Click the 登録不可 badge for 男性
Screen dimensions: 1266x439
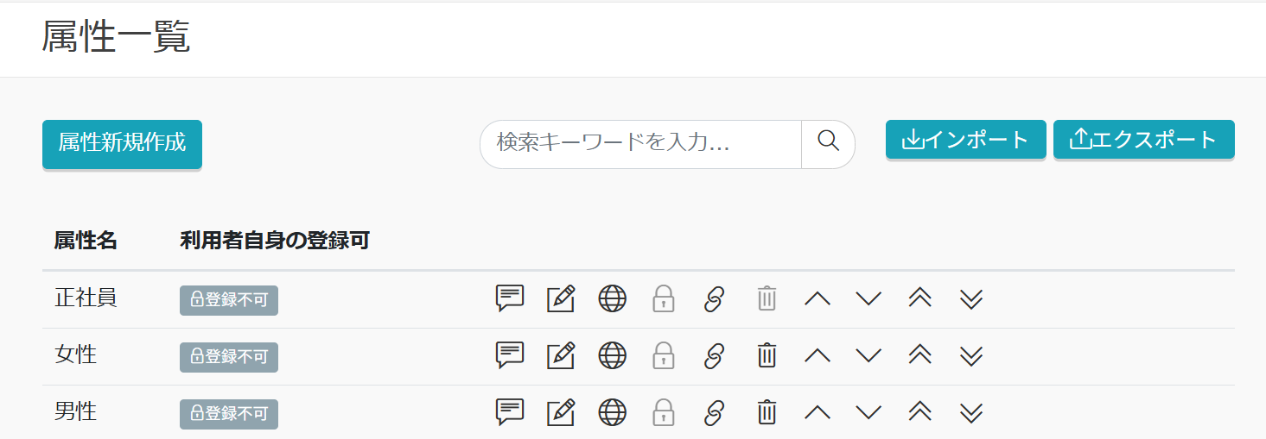(229, 413)
